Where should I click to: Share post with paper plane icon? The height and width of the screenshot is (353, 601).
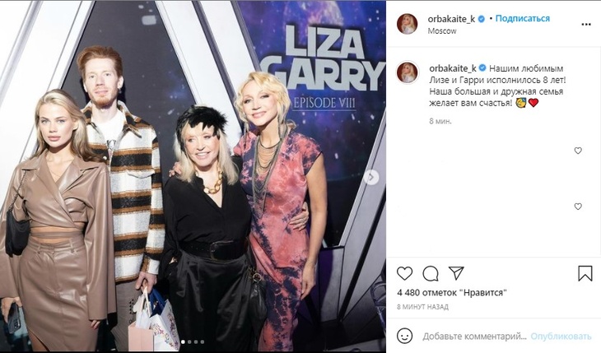[456, 273]
